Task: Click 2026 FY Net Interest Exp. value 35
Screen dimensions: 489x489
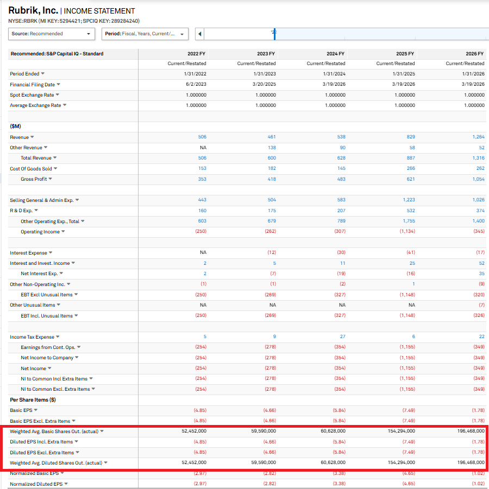Action: point(481,274)
